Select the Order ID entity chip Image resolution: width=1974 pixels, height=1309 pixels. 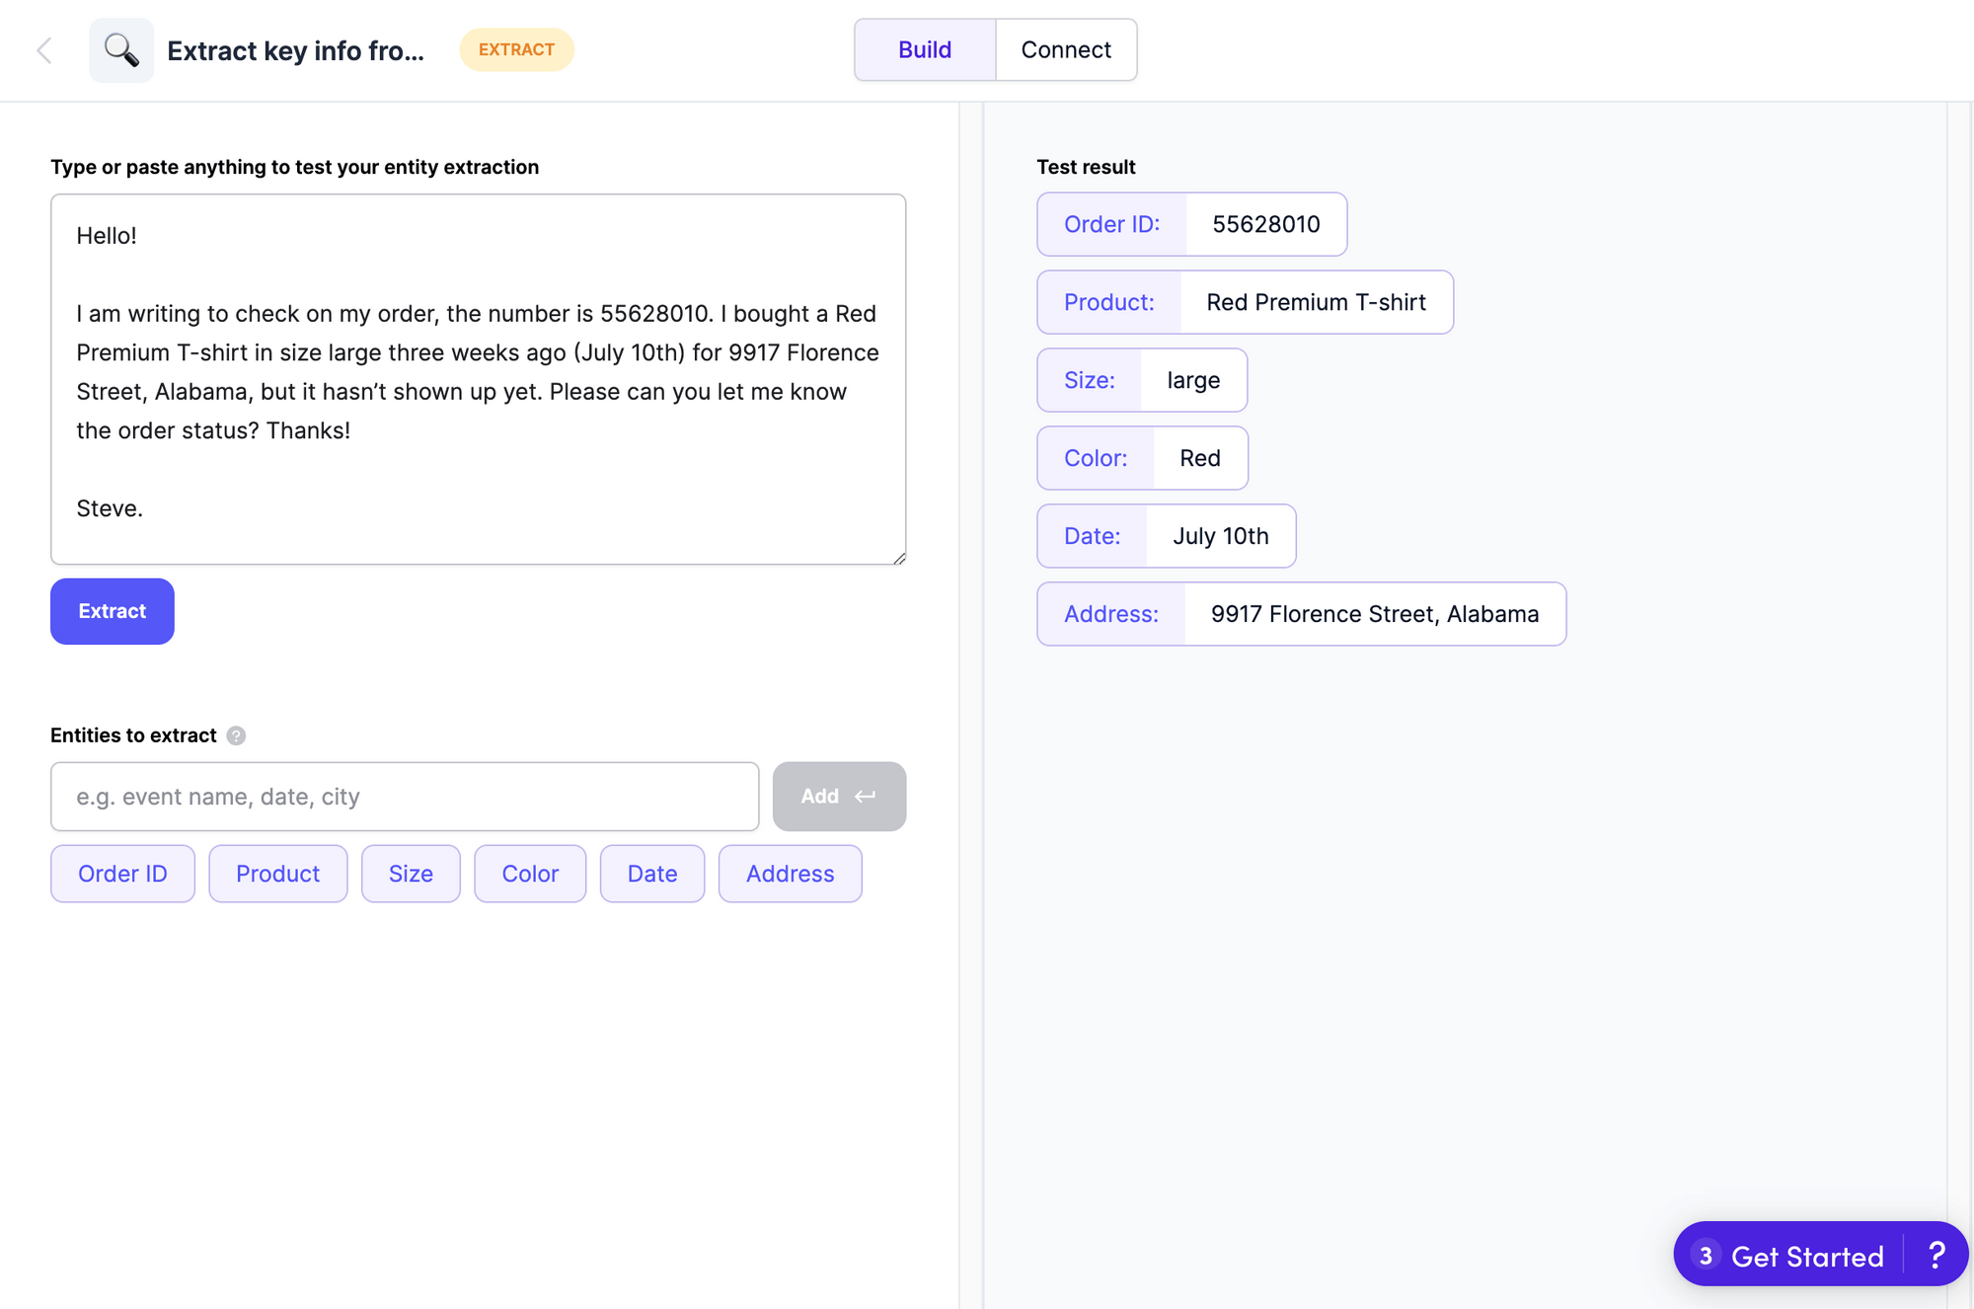tap(122, 873)
